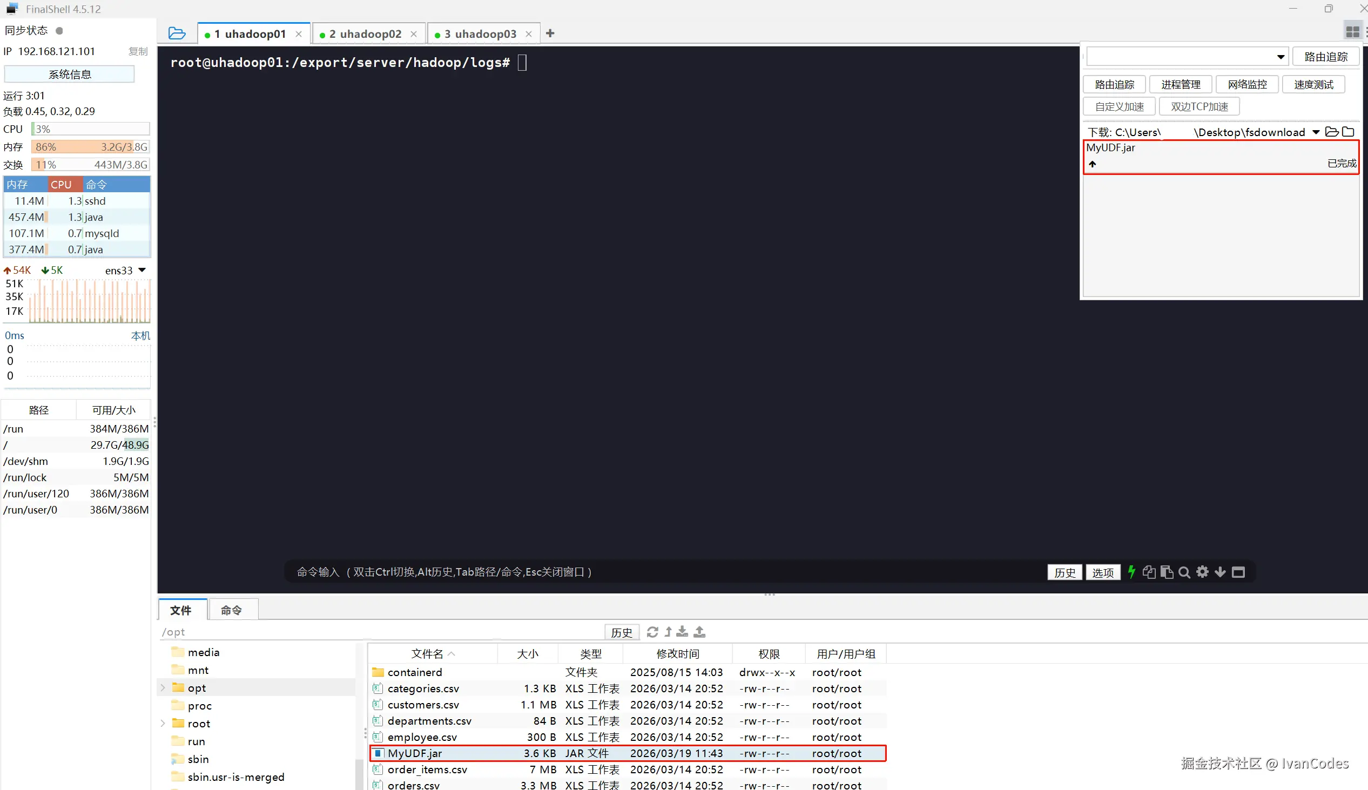The width and height of the screenshot is (1368, 790).
Task: Switch to the uhadoop02 tab
Action: tap(365, 34)
